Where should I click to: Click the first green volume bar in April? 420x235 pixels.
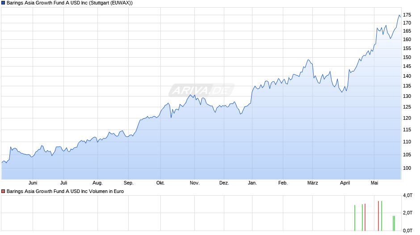point(355,218)
